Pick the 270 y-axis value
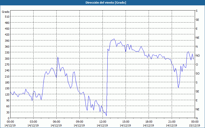The image size is (205, 128). 7,65
